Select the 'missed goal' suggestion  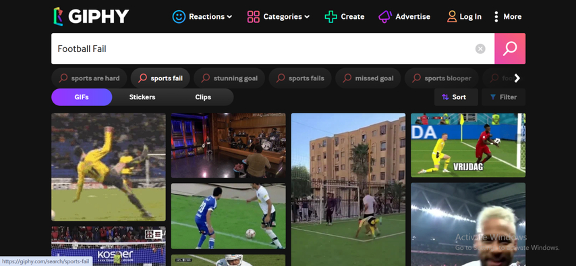click(x=368, y=78)
